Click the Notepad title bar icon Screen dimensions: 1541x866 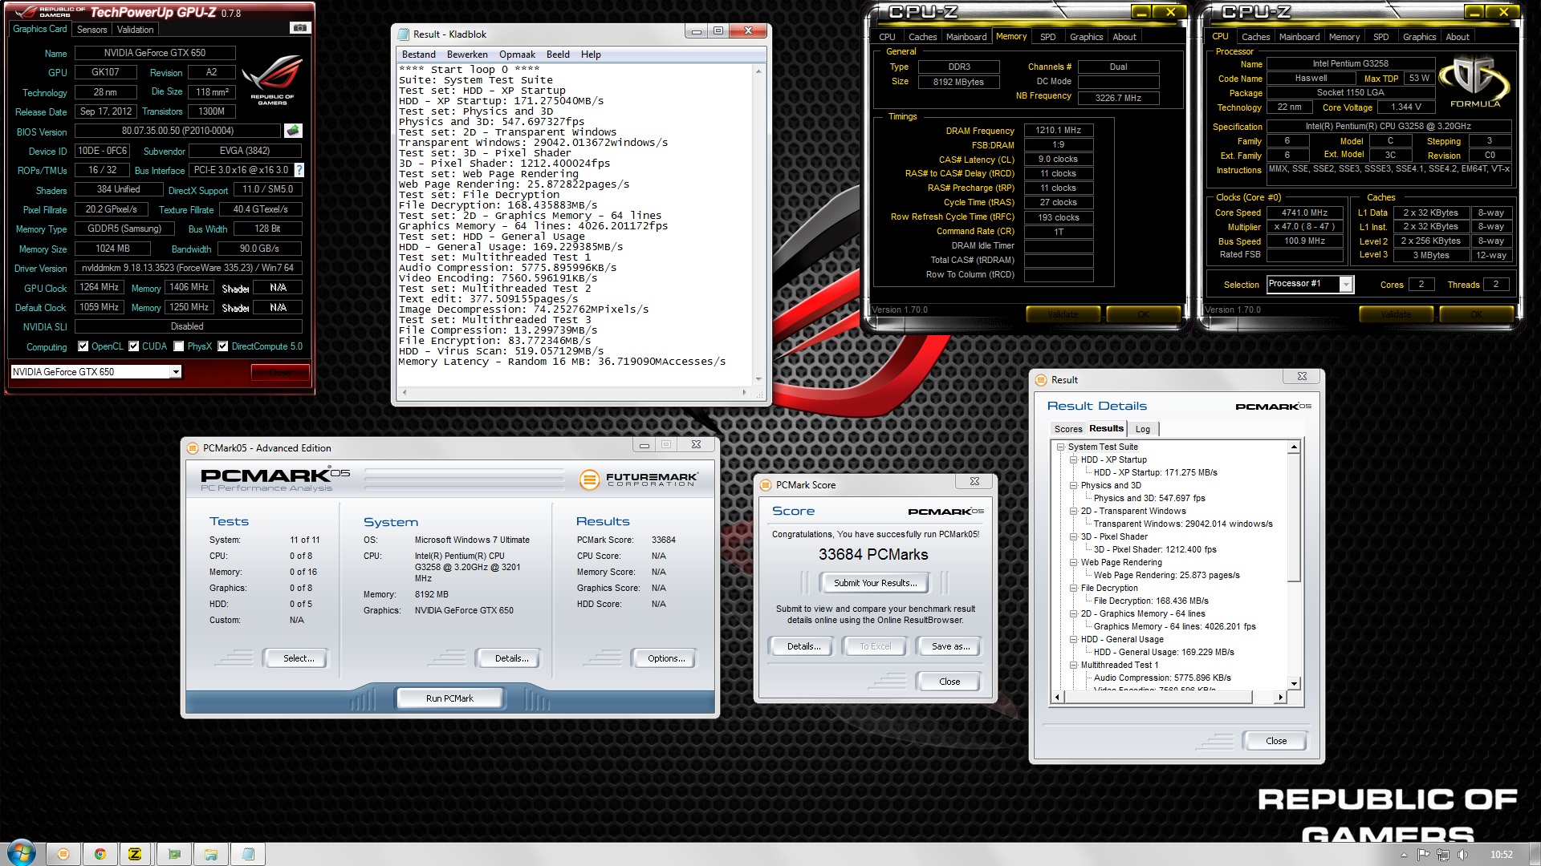[403, 34]
